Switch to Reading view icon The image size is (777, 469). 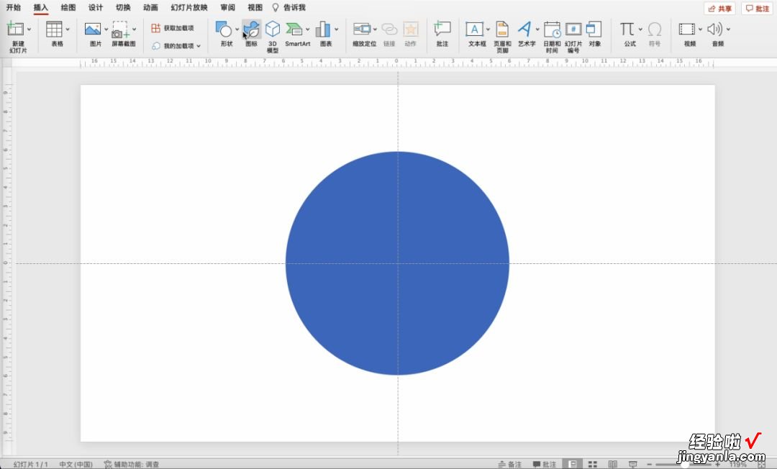[613, 465]
